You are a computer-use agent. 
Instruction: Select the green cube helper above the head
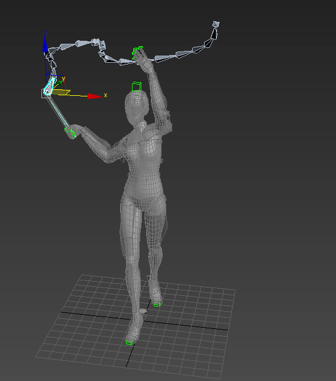137,86
